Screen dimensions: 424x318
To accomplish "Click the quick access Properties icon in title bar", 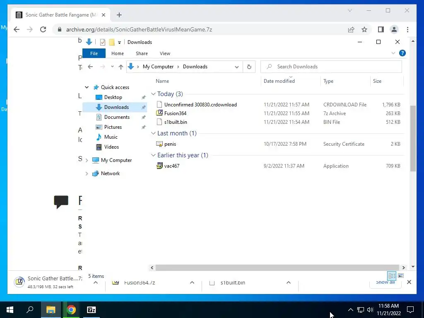I will (103, 42).
